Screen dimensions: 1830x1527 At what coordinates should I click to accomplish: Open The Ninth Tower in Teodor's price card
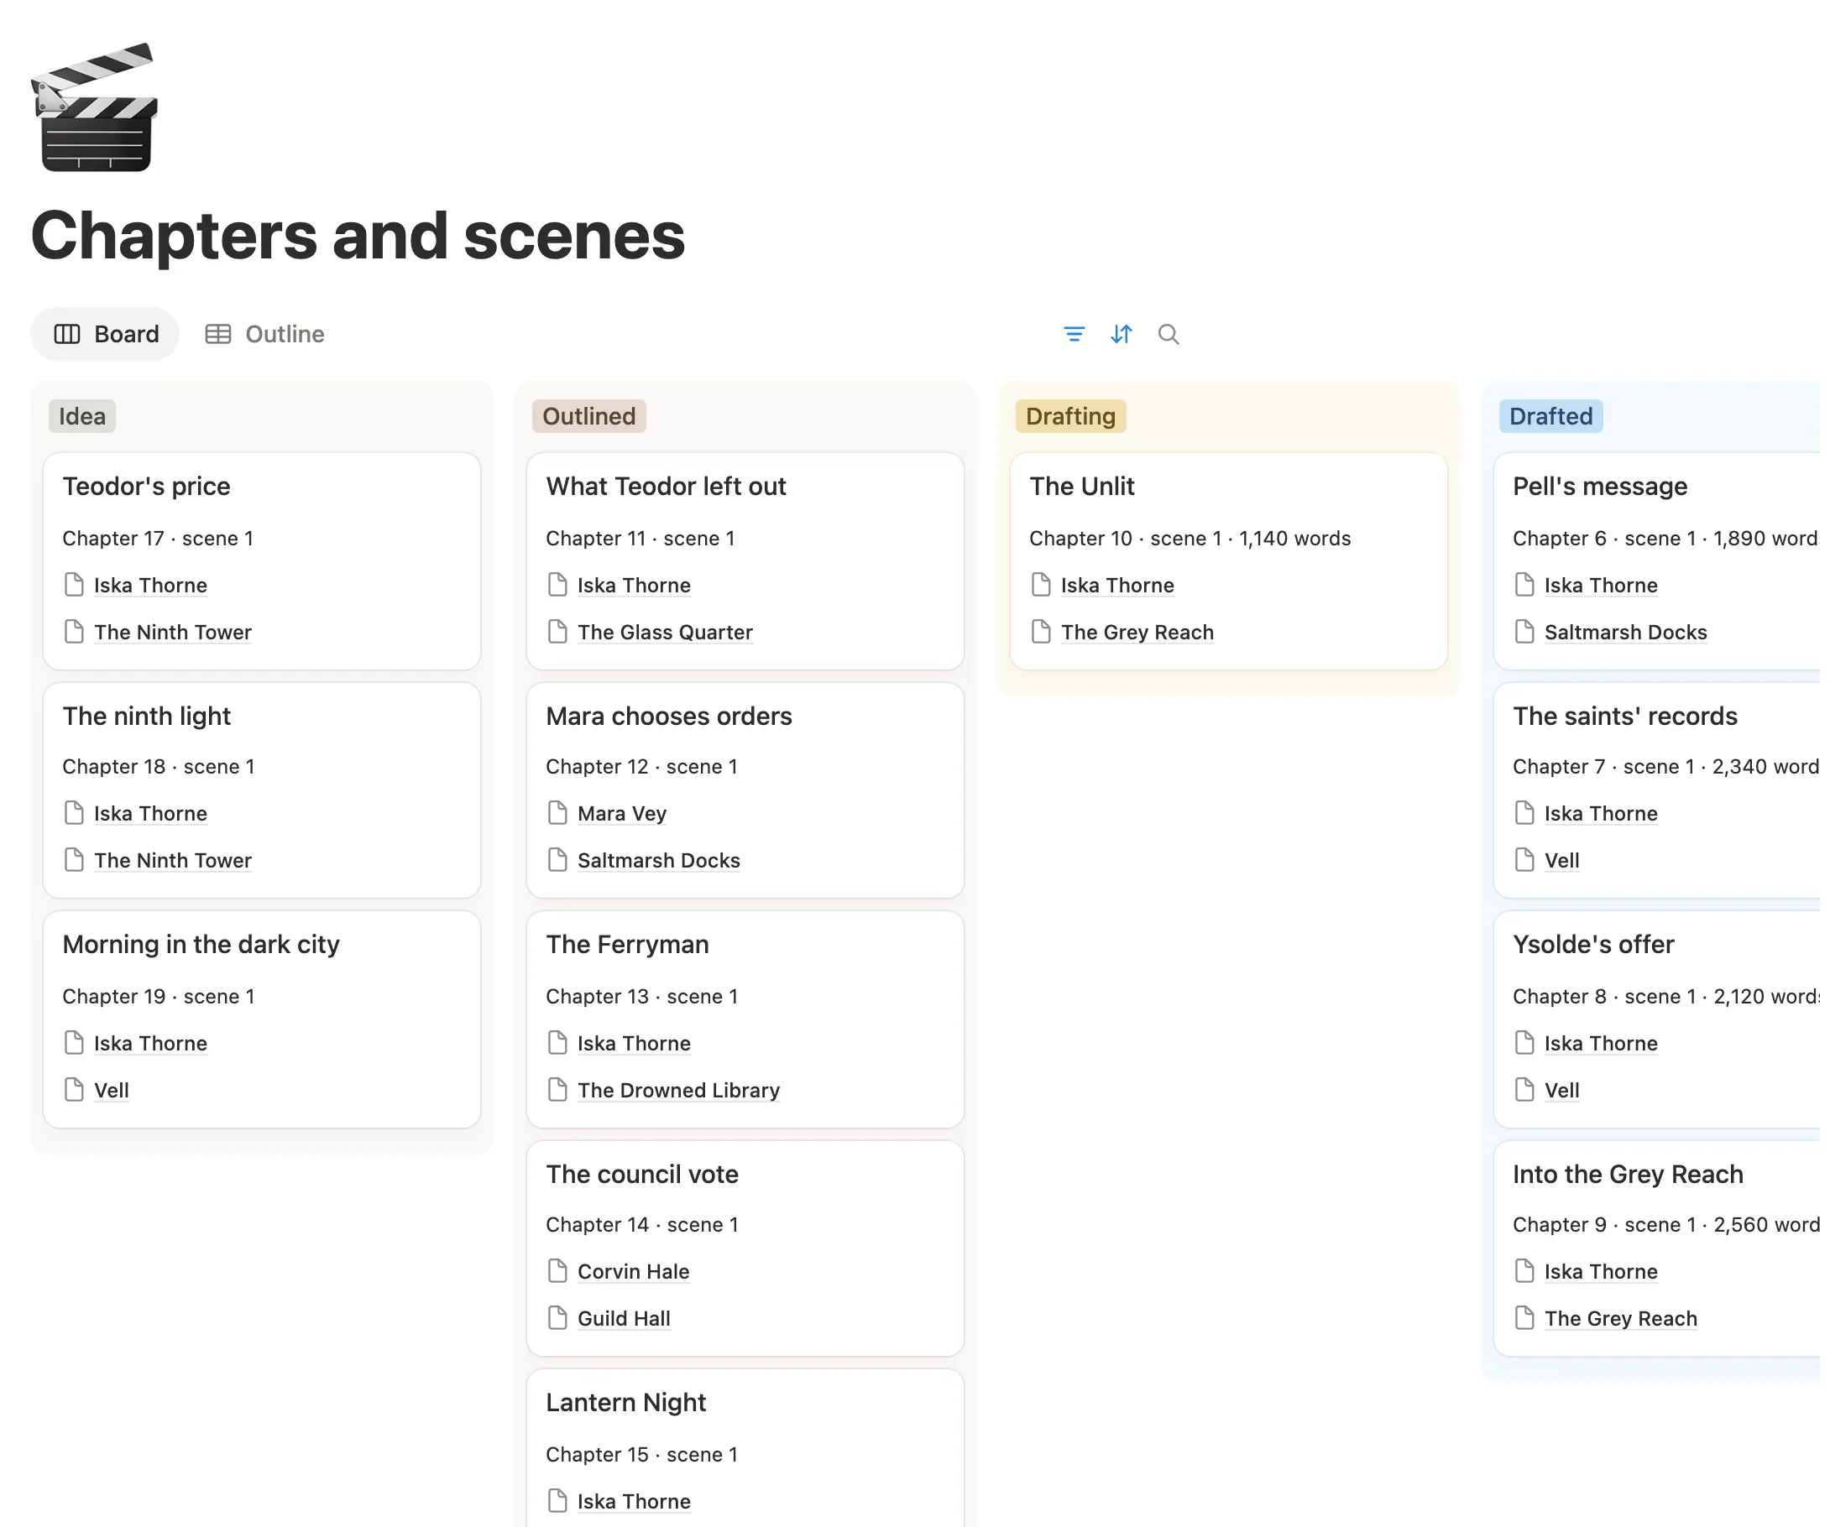[x=173, y=633]
